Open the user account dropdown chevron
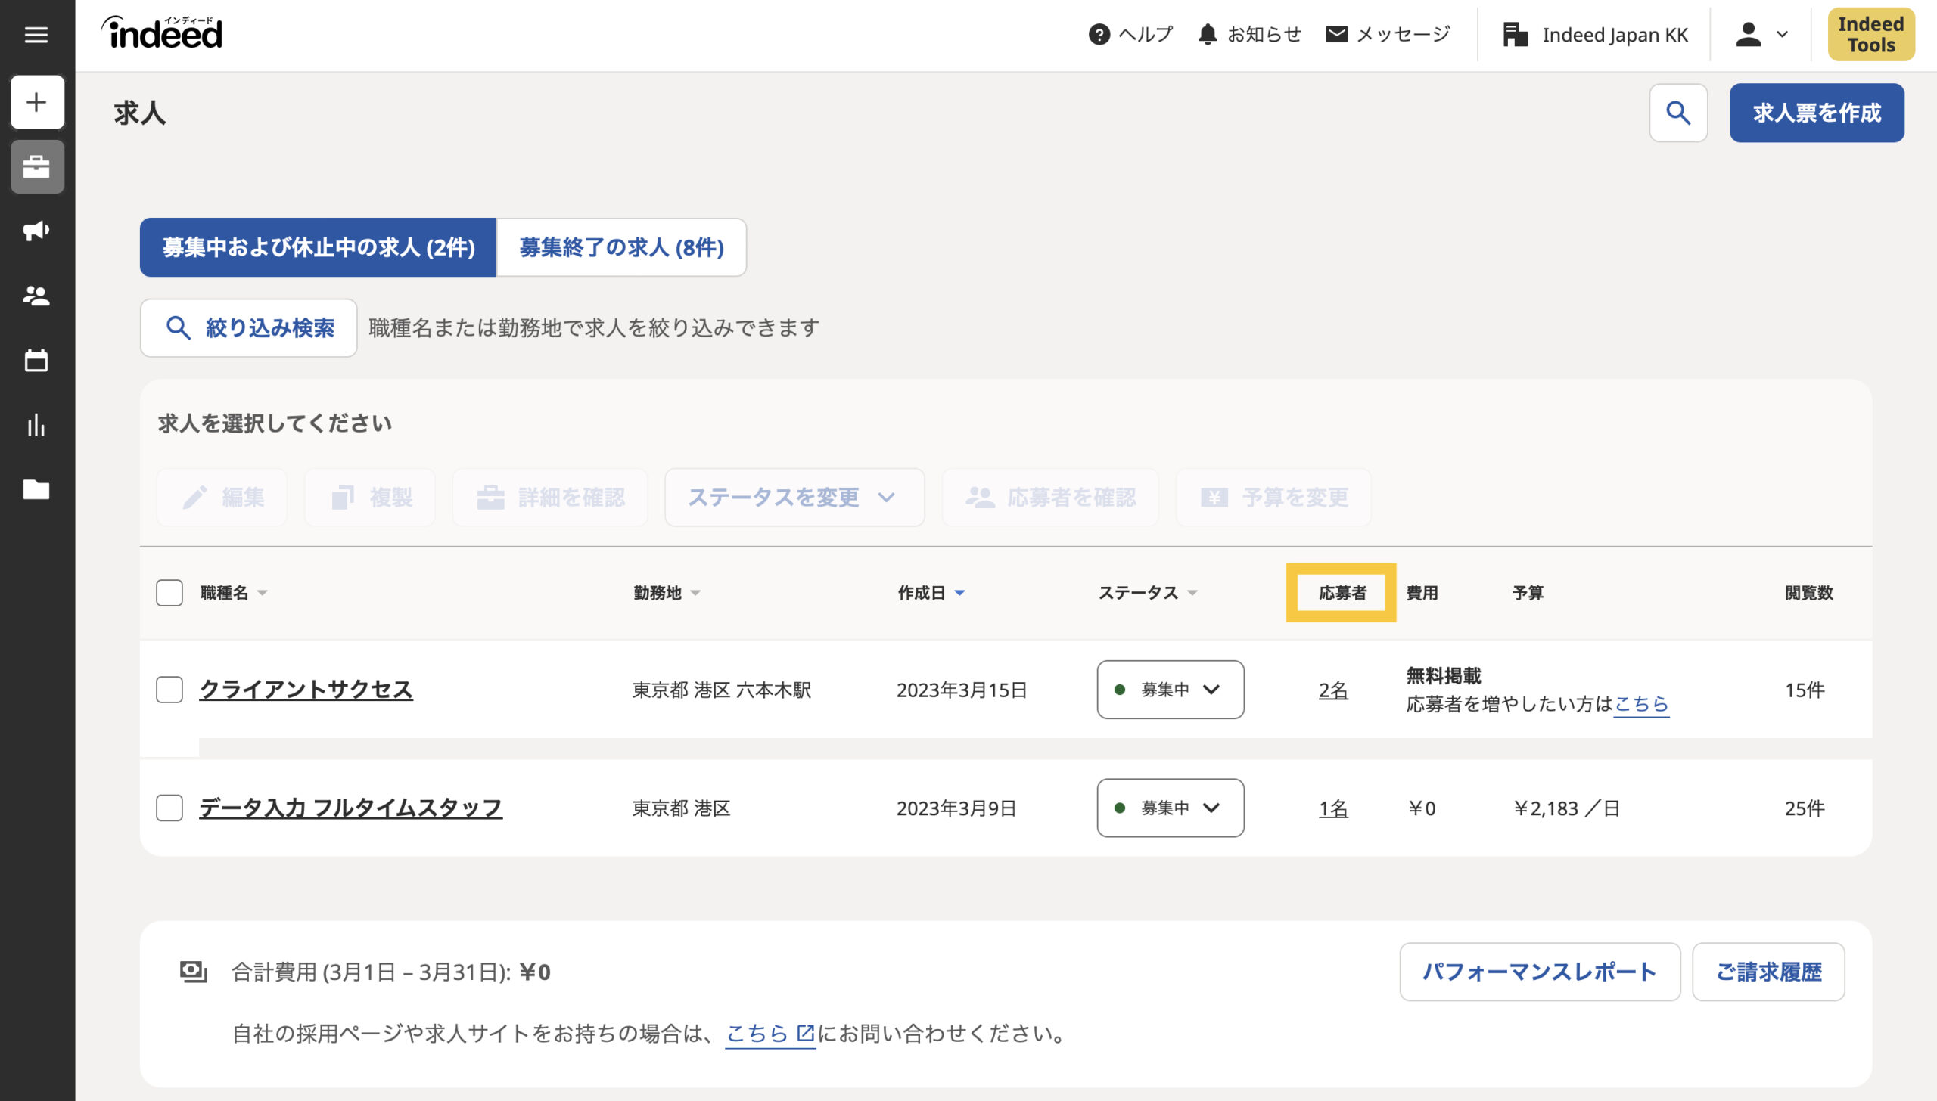1937x1101 pixels. click(1782, 35)
